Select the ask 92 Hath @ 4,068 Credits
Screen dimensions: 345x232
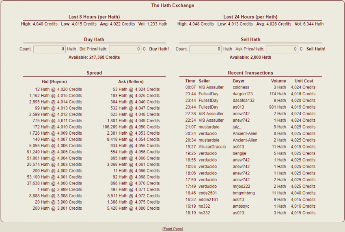(x=136, y=177)
